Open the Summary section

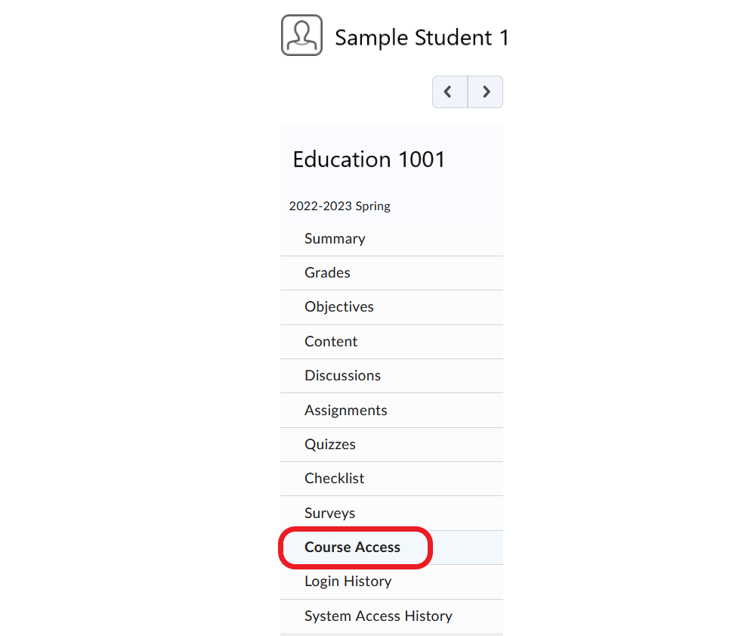(391, 238)
